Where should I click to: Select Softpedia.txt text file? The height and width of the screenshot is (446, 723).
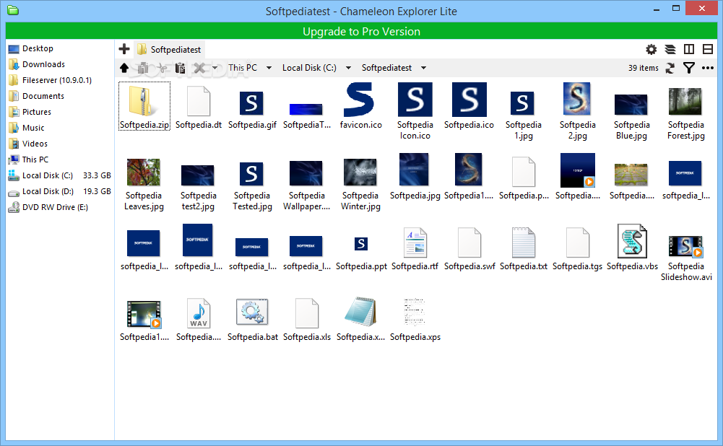(x=524, y=249)
